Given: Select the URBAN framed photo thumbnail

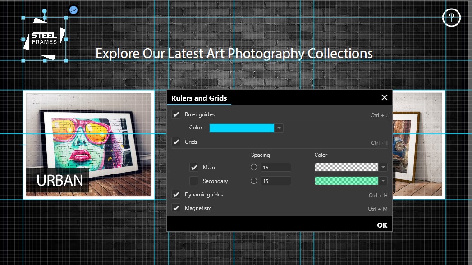Looking at the screenshot, I should pos(89,145).
